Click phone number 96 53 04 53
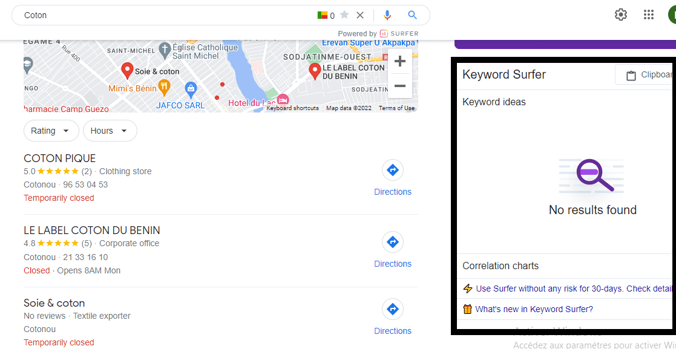Screen dimensions: 676x349 [x=85, y=185]
